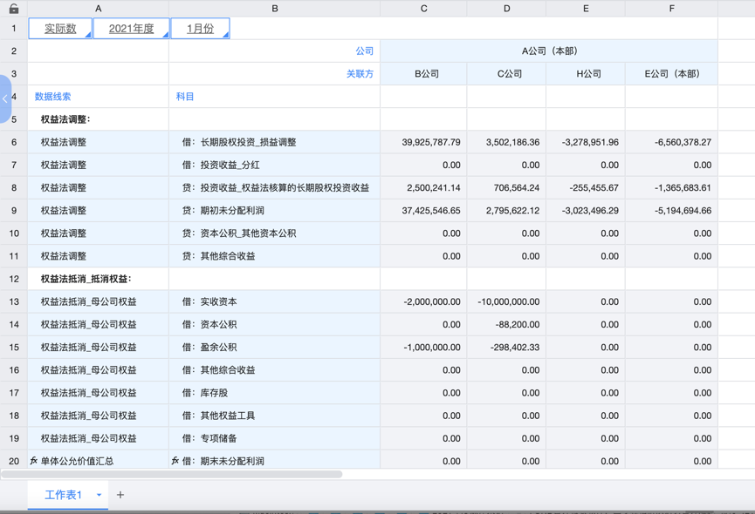Add a new sheet with plus button

click(120, 495)
